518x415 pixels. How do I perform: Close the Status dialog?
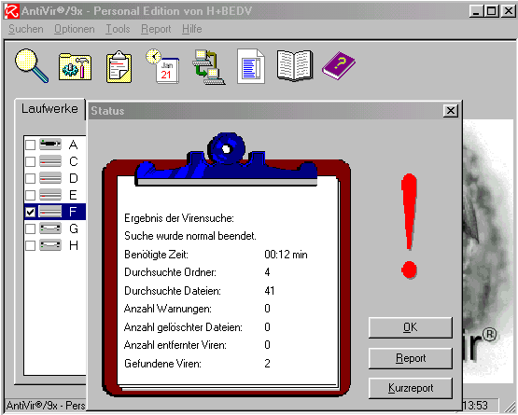coord(451,111)
